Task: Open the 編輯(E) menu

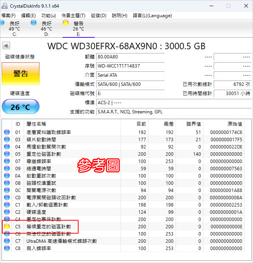Action: click(x=28, y=16)
